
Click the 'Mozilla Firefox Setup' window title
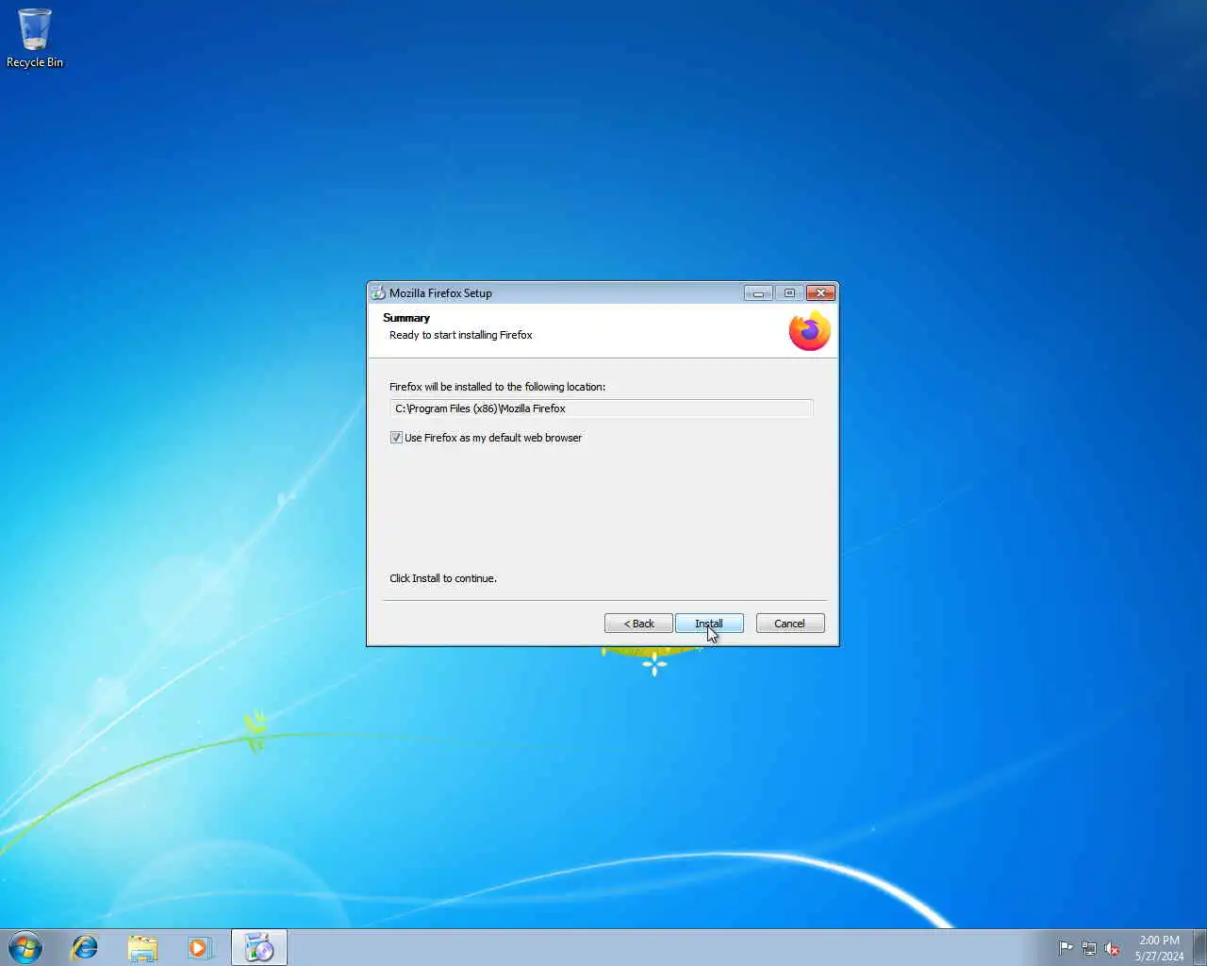coord(440,293)
